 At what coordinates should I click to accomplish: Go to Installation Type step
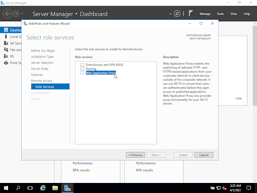pos(42,57)
